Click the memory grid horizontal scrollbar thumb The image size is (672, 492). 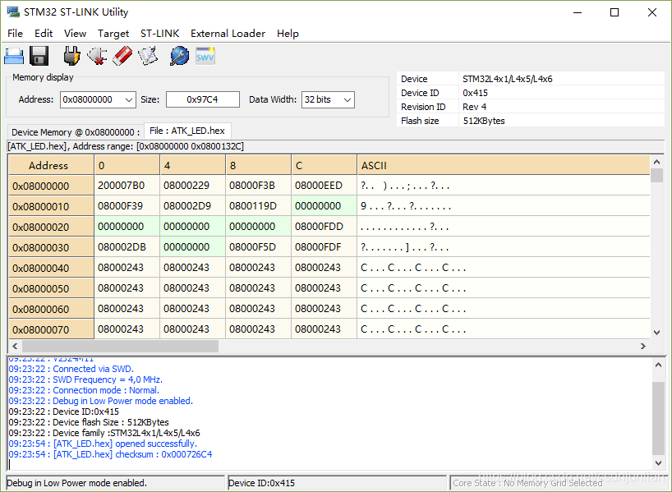[121, 346]
